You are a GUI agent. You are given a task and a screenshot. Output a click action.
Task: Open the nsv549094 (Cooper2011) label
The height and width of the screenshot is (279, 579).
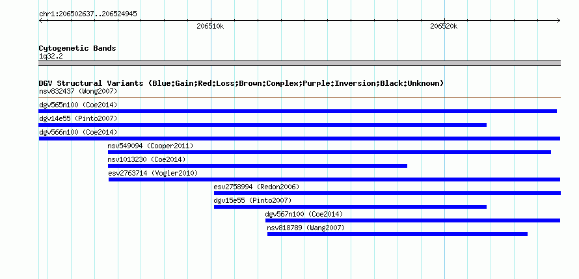[150, 146]
